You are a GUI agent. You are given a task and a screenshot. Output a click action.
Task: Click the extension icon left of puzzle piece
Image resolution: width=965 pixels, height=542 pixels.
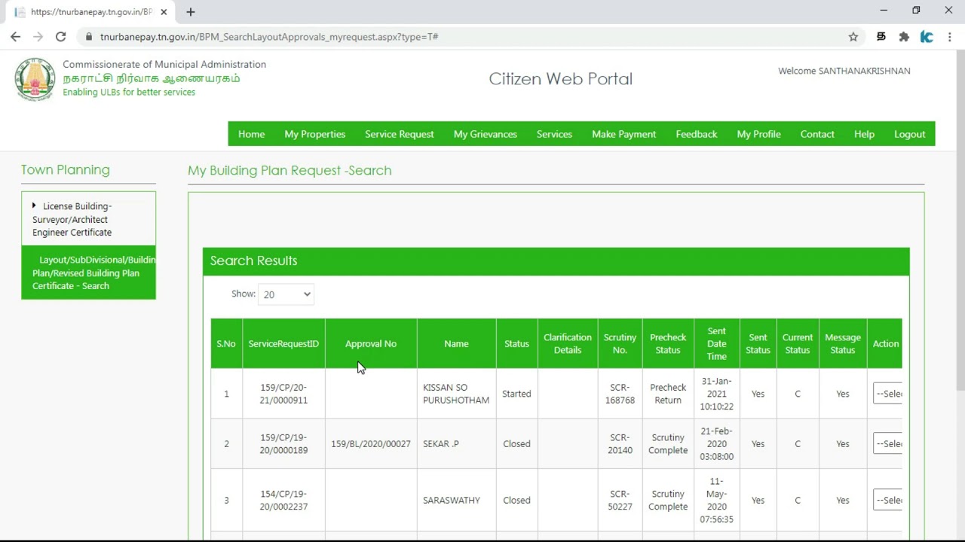pyautogui.click(x=881, y=37)
